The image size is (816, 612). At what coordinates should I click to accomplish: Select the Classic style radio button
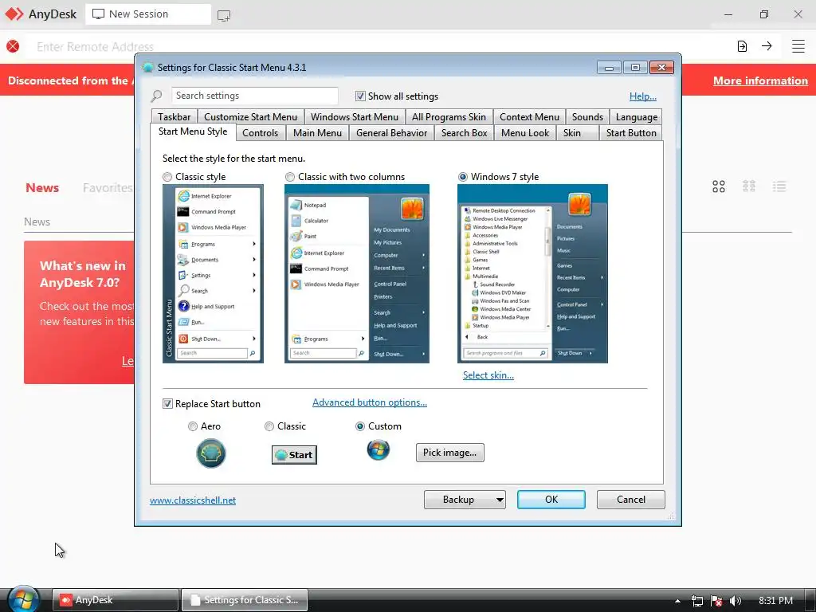(167, 177)
